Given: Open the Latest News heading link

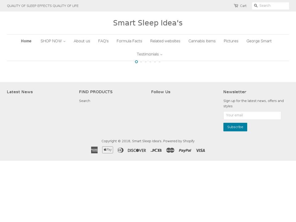Looking at the screenshot, I should tap(20, 92).
